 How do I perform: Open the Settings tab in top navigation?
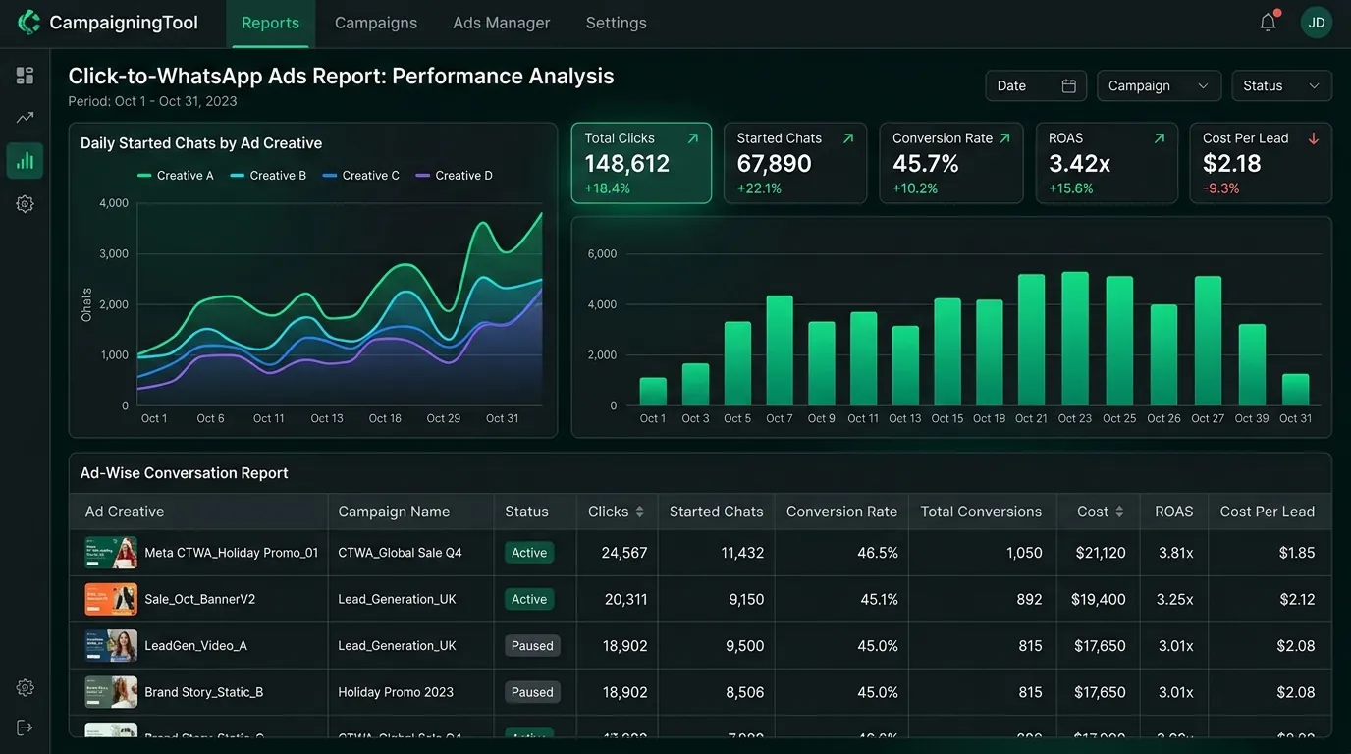(x=617, y=23)
